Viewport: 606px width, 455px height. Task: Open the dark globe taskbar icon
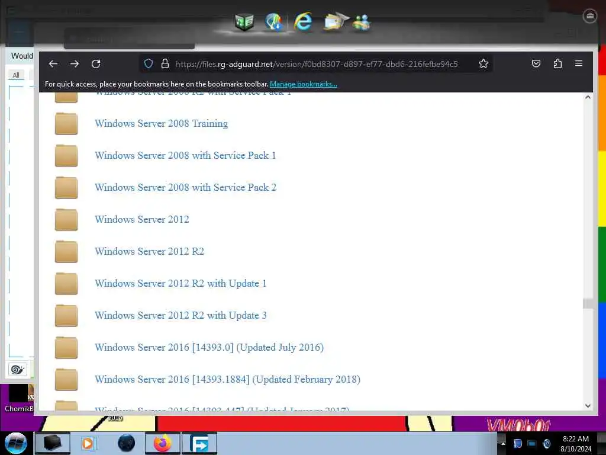[126, 443]
